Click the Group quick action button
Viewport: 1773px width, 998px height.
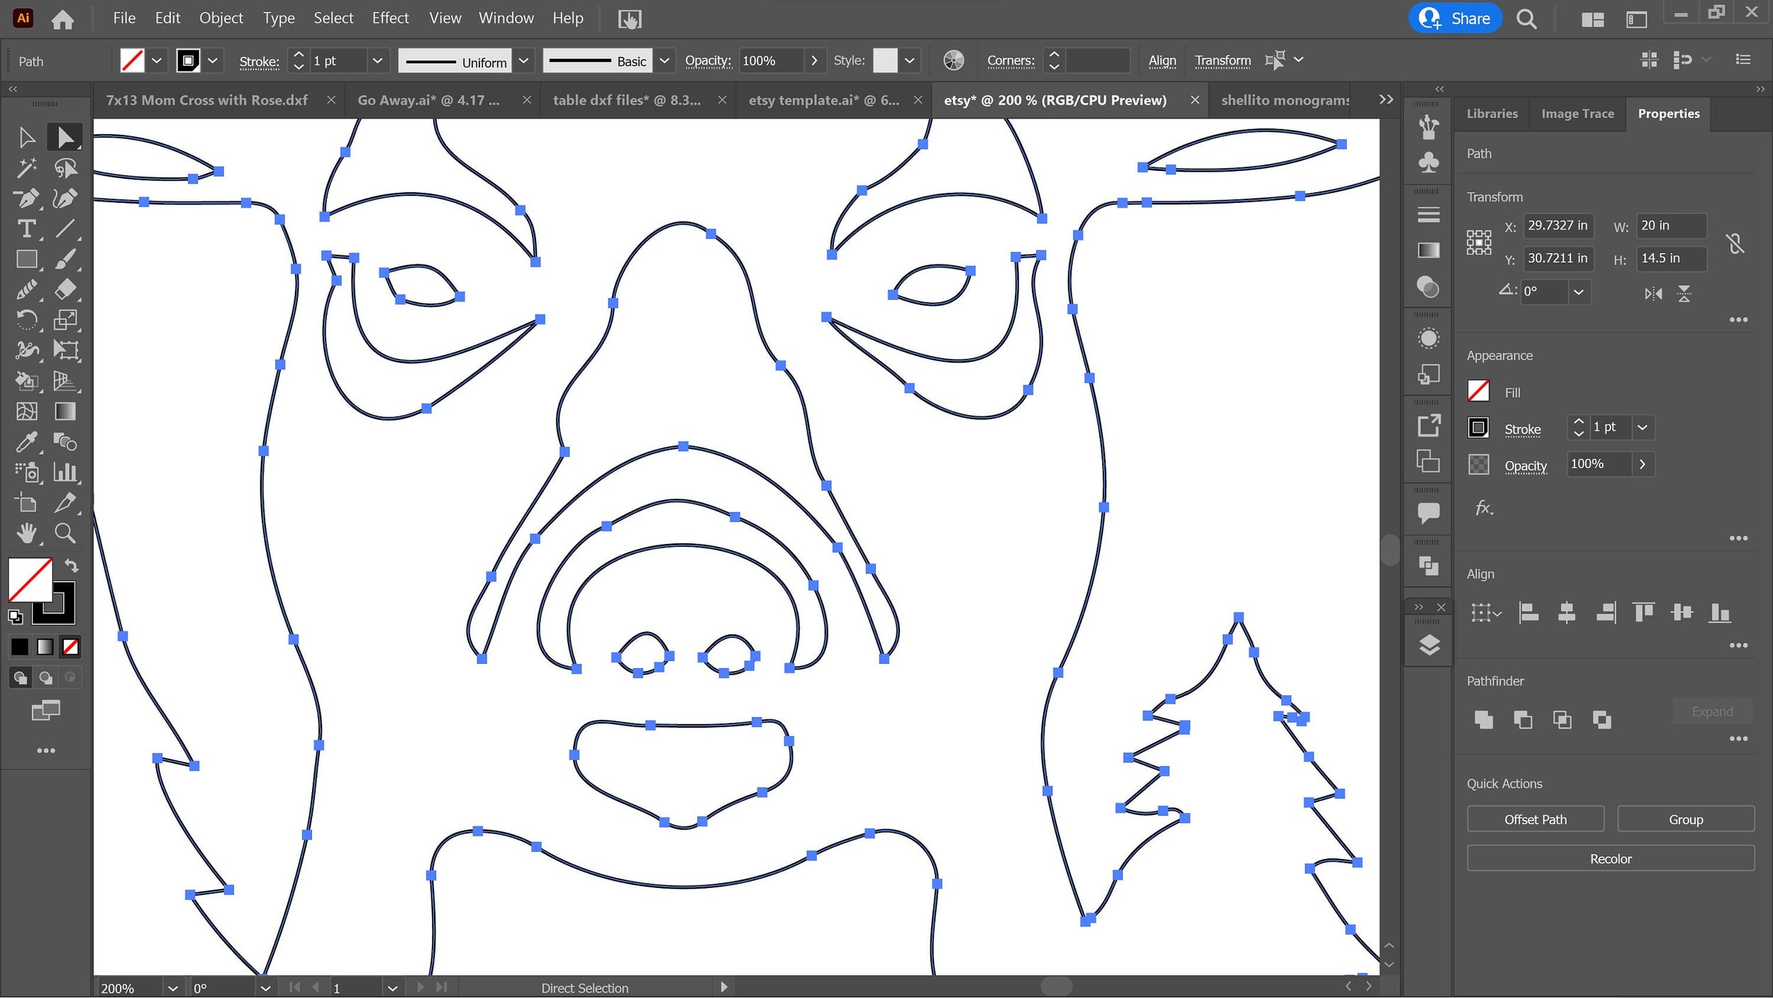(x=1686, y=819)
